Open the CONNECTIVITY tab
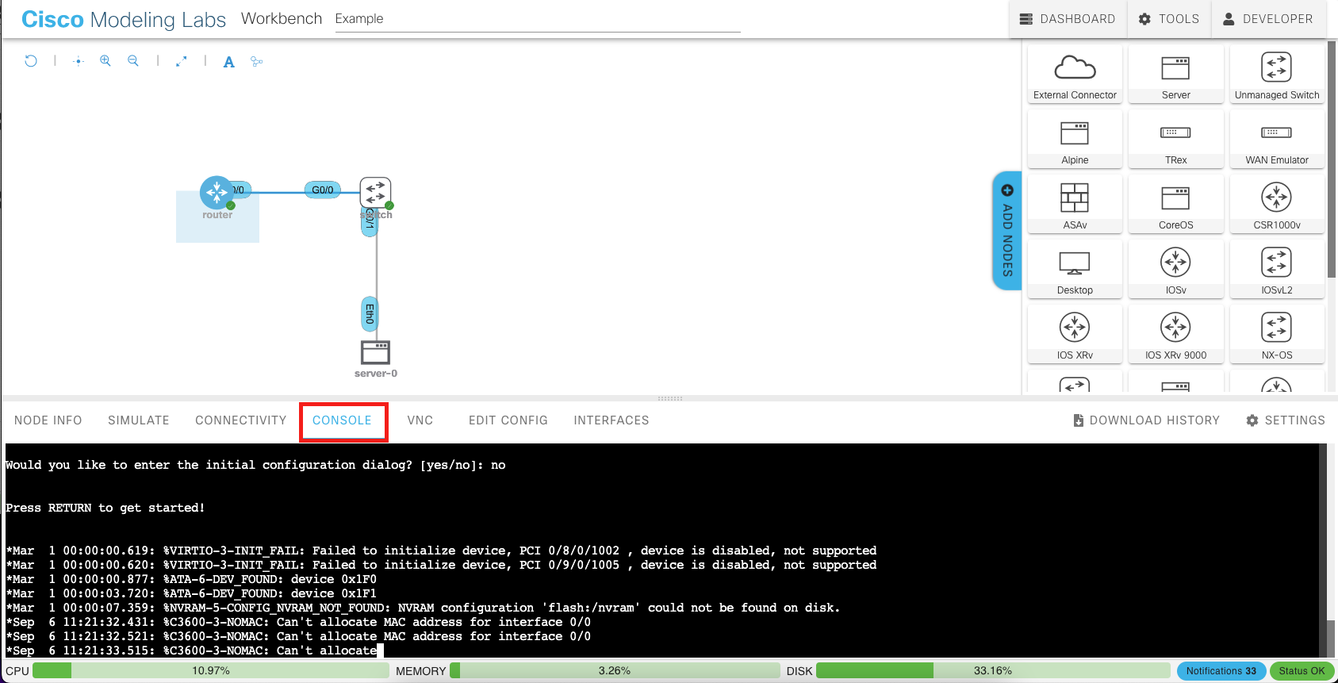Viewport: 1338px width, 683px height. coord(241,420)
